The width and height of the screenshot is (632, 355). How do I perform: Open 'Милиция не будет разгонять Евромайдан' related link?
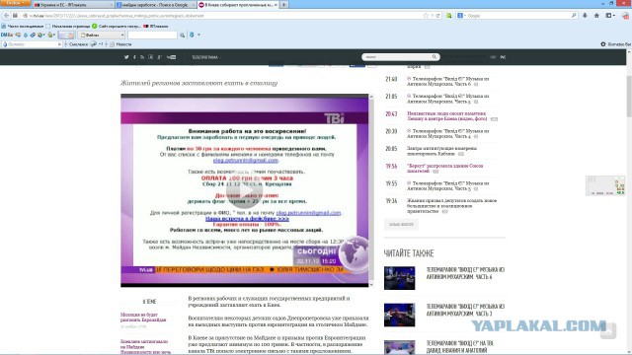tap(143, 318)
